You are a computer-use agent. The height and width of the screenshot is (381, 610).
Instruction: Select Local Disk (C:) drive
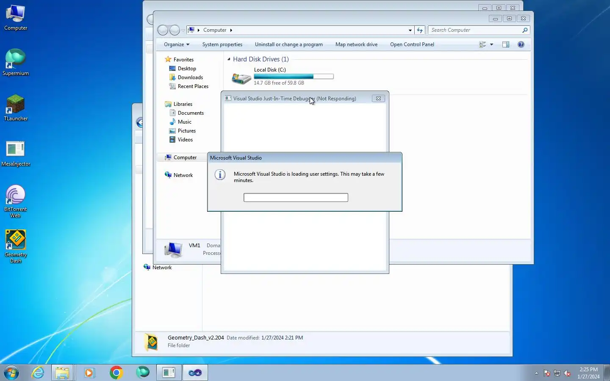coord(283,76)
